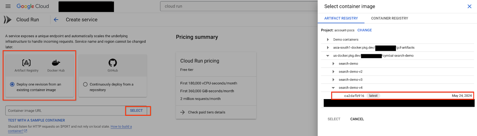Click the GitHub icon
The height and width of the screenshot is (136, 477).
113,63
